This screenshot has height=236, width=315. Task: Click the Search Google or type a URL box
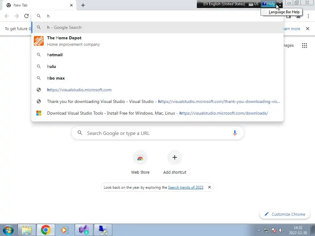(x=157, y=133)
